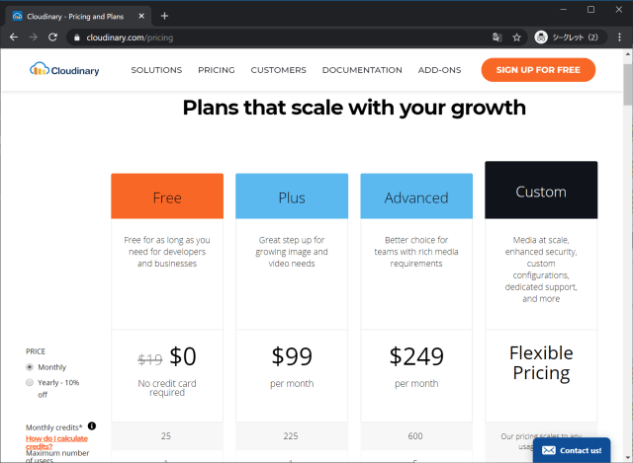Image resolution: width=633 pixels, height=463 pixels.
Task: Select Yearly 10% off pricing
Action: tap(31, 382)
